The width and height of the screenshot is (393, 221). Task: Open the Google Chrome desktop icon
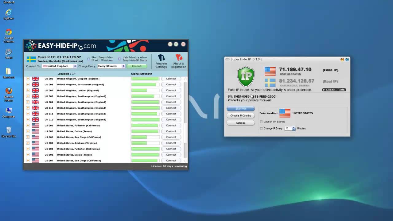(x=9, y=36)
